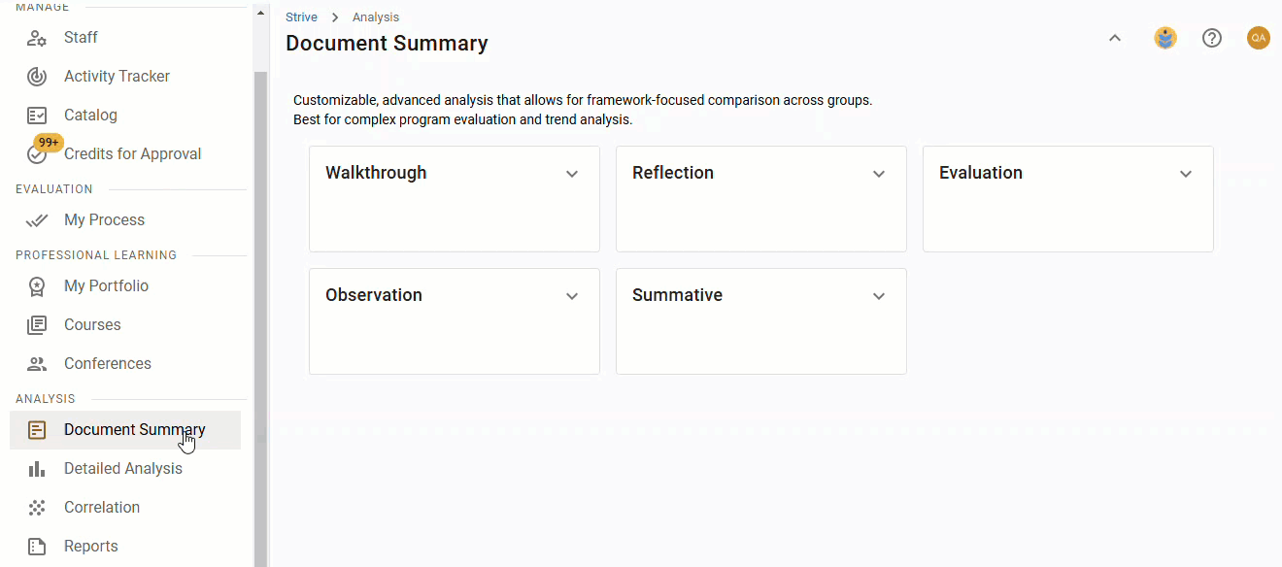Click the Detailed Analysis bar chart icon
The height and width of the screenshot is (567, 1282).
tap(37, 469)
